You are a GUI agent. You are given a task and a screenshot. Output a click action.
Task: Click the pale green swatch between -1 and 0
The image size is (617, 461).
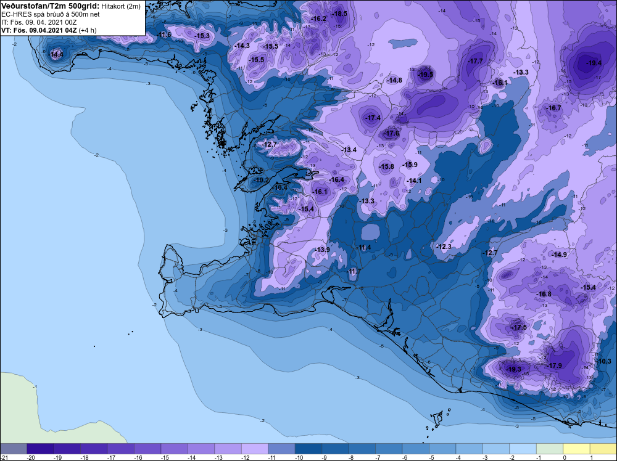click(x=550, y=449)
